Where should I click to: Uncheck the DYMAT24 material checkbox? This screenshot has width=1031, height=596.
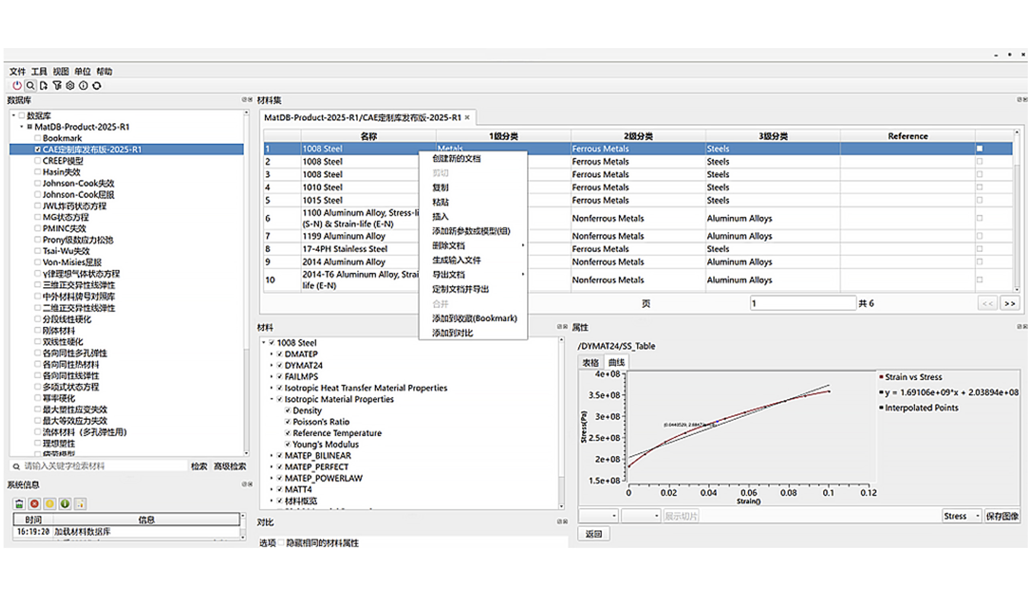(x=280, y=365)
